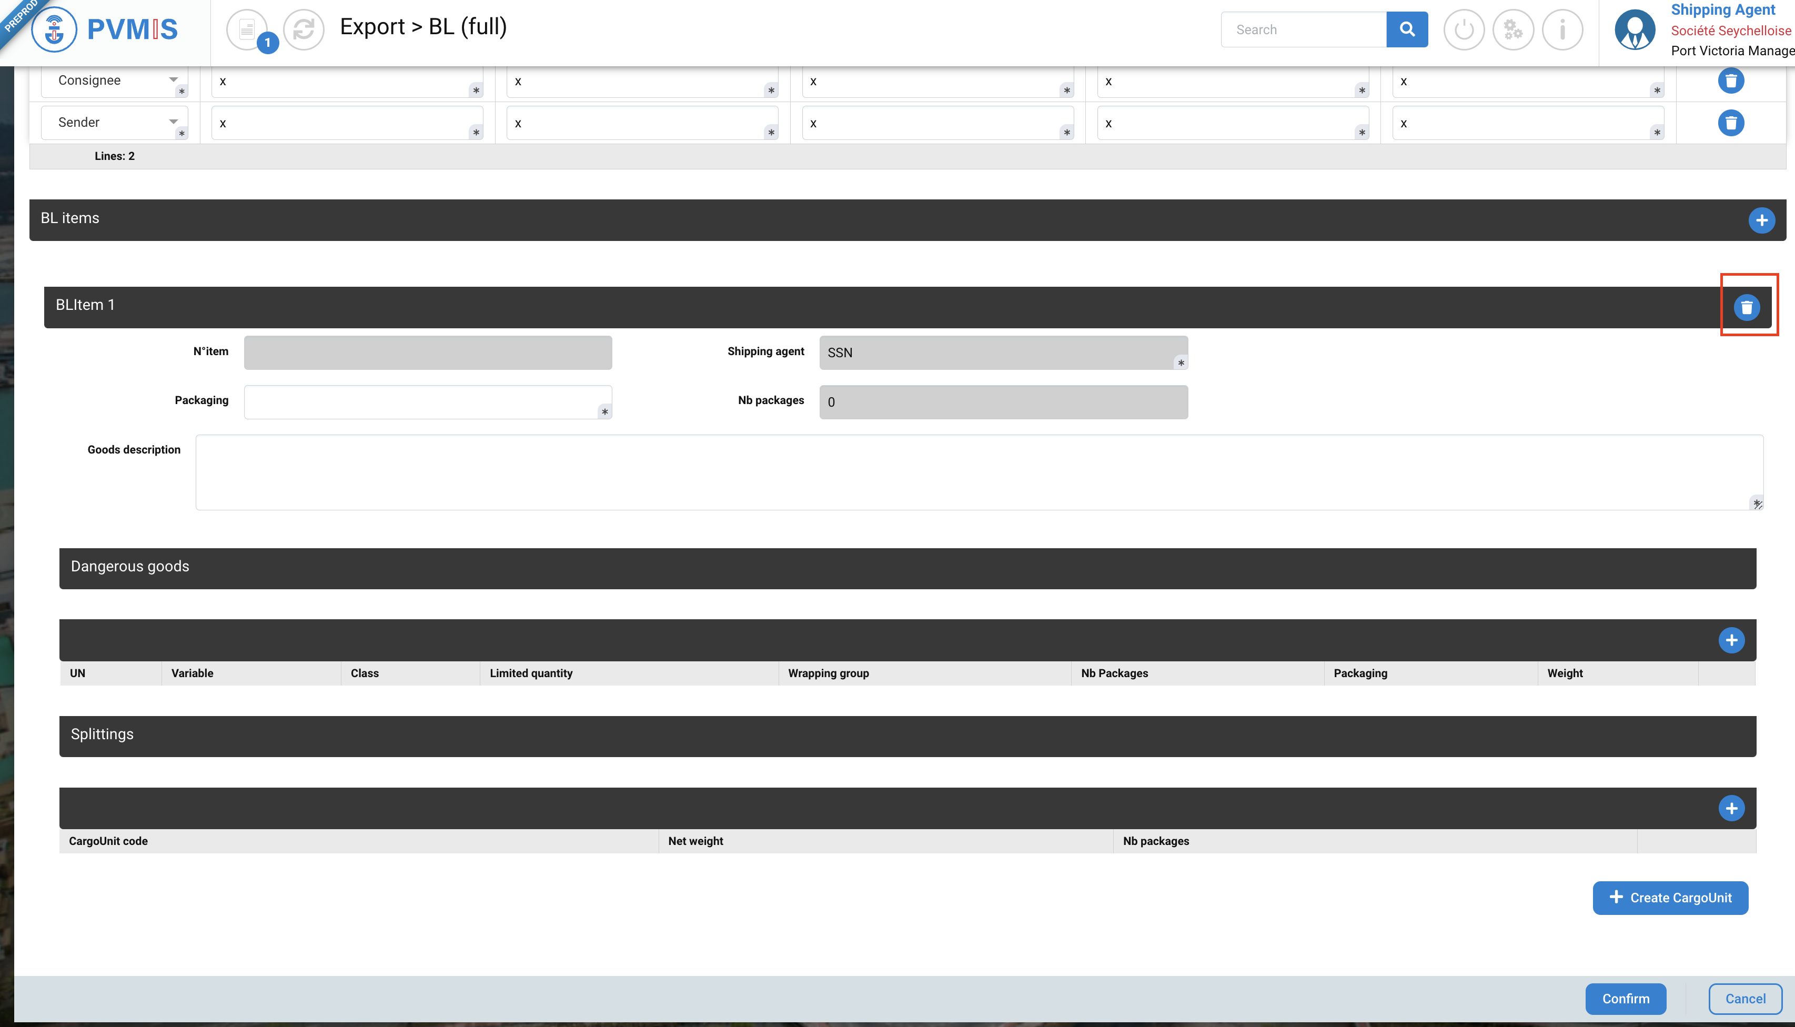Click the refresh icon in header

click(x=303, y=29)
